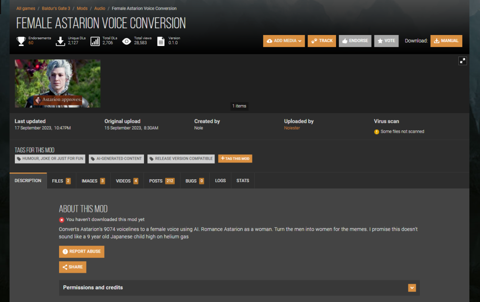This screenshot has height=302, width=480.
Task: Click the Vote star button
Action: point(386,41)
